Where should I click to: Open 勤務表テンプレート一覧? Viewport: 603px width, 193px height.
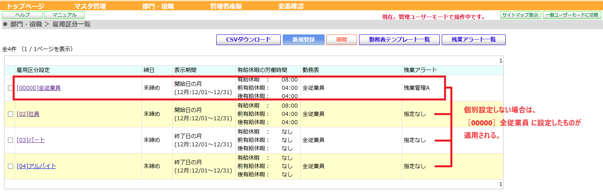coord(399,40)
